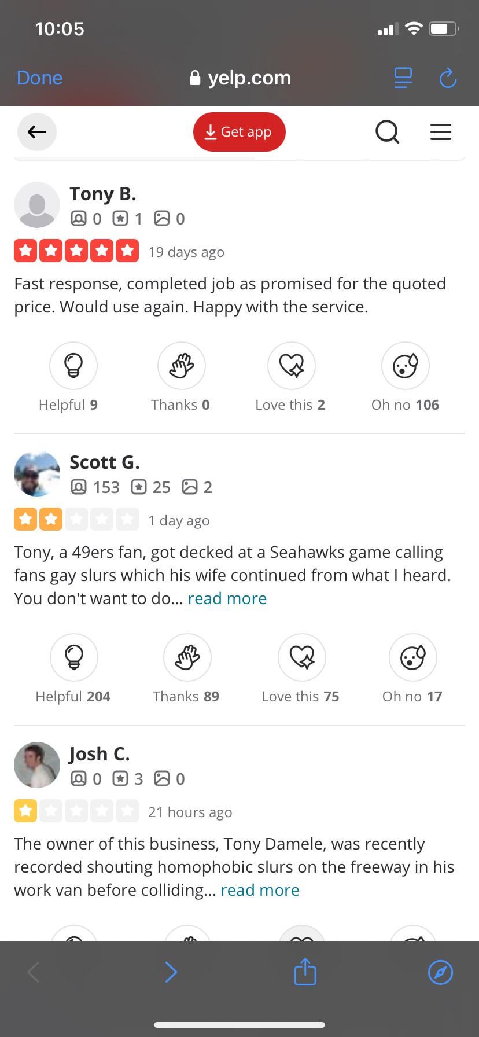Tap Love this heart on Scott G.'s review

click(302, 657)
